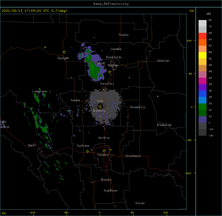Click the white asterisk marker east of Innisfail

129,78
